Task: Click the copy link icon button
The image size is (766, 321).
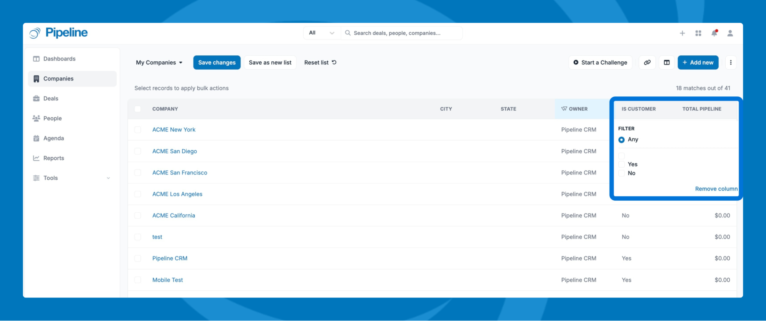Action: coord(647,63)
